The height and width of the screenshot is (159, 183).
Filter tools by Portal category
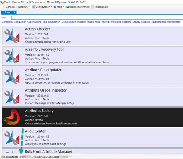(98, 22)
